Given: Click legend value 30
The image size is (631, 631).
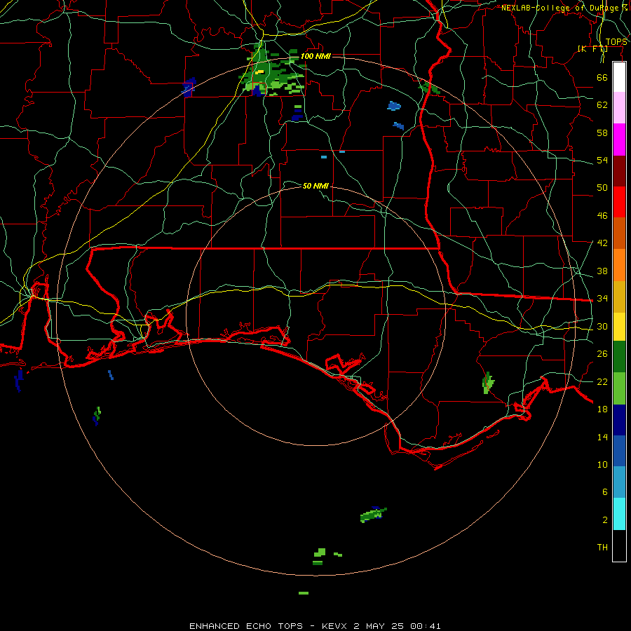Looking at the screenshot, I should click(x=602, y=326).
